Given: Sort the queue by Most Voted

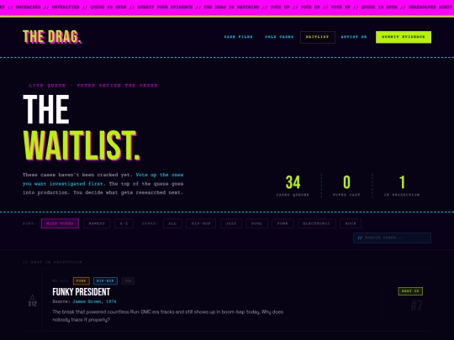Looking at the screenshot, I should 60,223.
